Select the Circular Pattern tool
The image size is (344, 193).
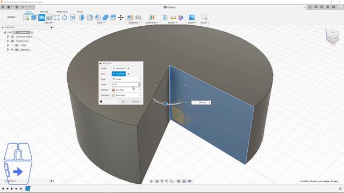coord(64,17)
